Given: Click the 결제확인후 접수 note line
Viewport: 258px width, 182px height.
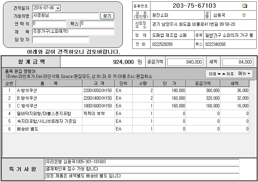Looking at the screenshot, I should tap(142, 169).
